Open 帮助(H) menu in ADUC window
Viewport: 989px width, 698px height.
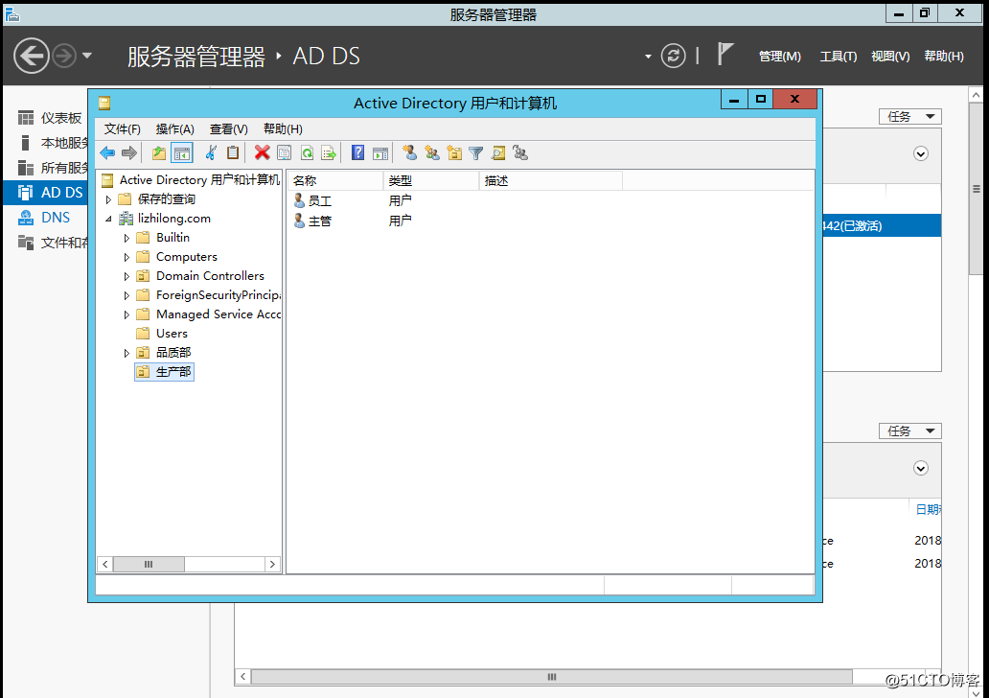click(283, 128)
